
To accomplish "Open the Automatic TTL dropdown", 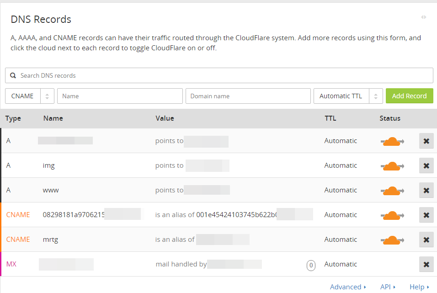I will 348,96.
